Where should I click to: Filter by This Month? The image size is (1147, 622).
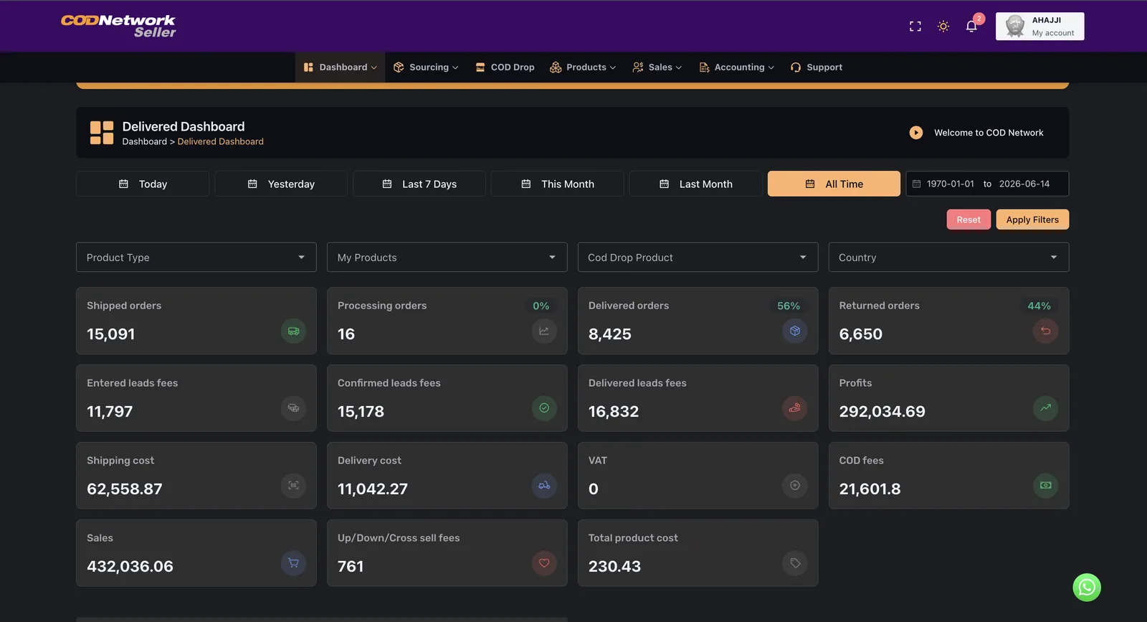point(557,184)
